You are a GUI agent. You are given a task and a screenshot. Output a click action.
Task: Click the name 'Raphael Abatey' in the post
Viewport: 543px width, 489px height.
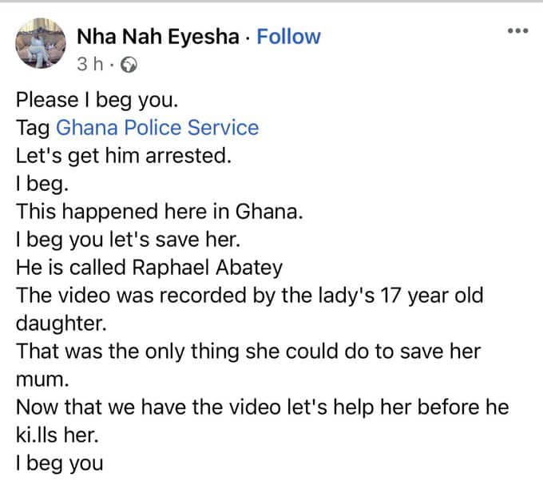[x=207, y=268]
